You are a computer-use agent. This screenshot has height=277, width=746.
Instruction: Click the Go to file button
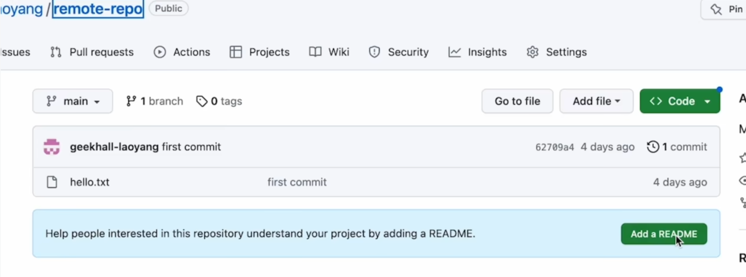(517, 101)
